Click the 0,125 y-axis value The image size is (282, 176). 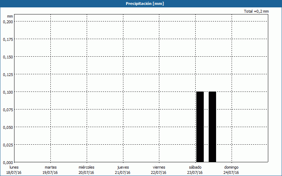[8, 74]
